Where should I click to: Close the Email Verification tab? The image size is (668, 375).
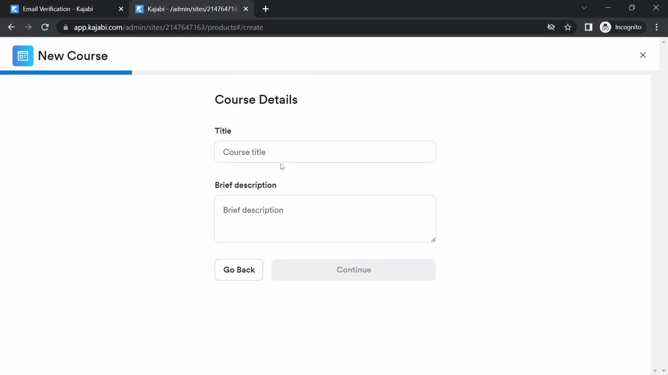pyautogui.click(x=121, y=9)
